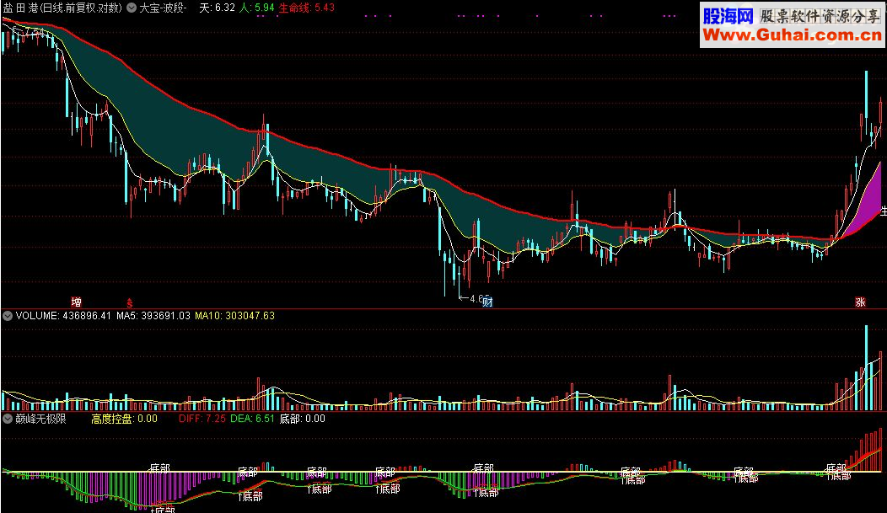The image size is (887, 513).
Task: Click the blue 财 finance marker
Action: [x=487, y=302]
